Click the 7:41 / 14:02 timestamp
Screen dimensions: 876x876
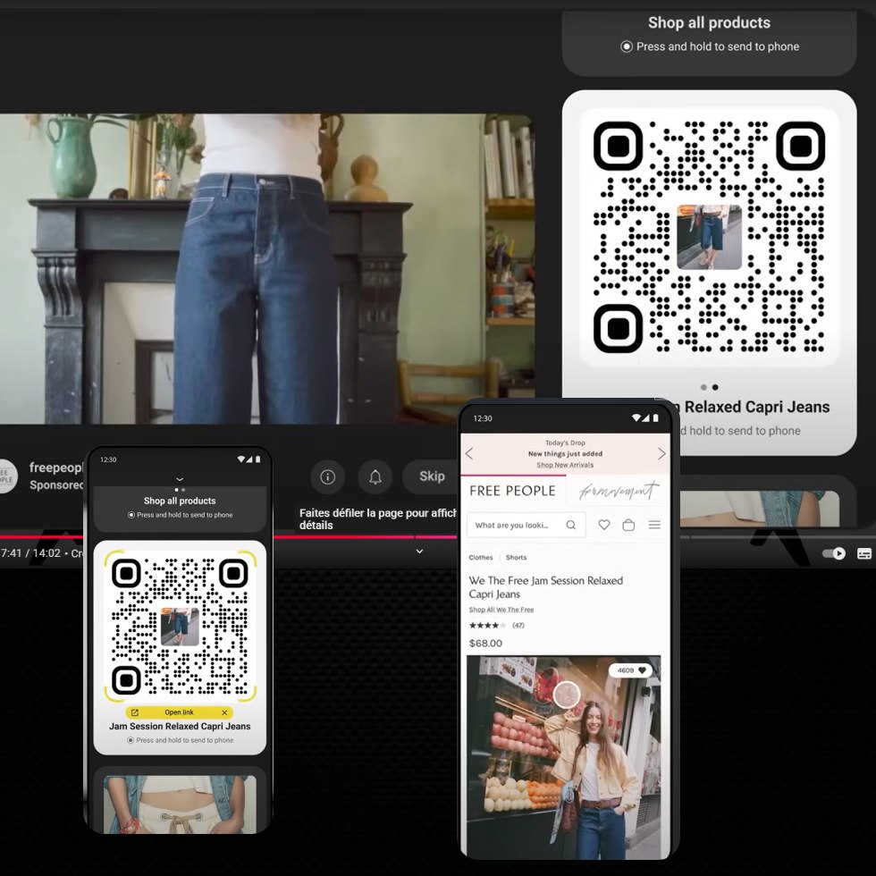30,553
